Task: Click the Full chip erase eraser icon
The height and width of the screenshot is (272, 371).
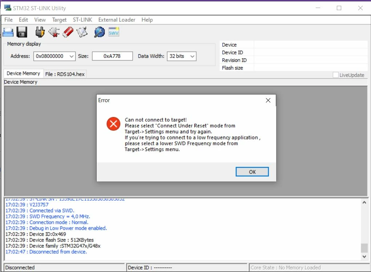Action: pyautogui.click(x=68, y=32)
